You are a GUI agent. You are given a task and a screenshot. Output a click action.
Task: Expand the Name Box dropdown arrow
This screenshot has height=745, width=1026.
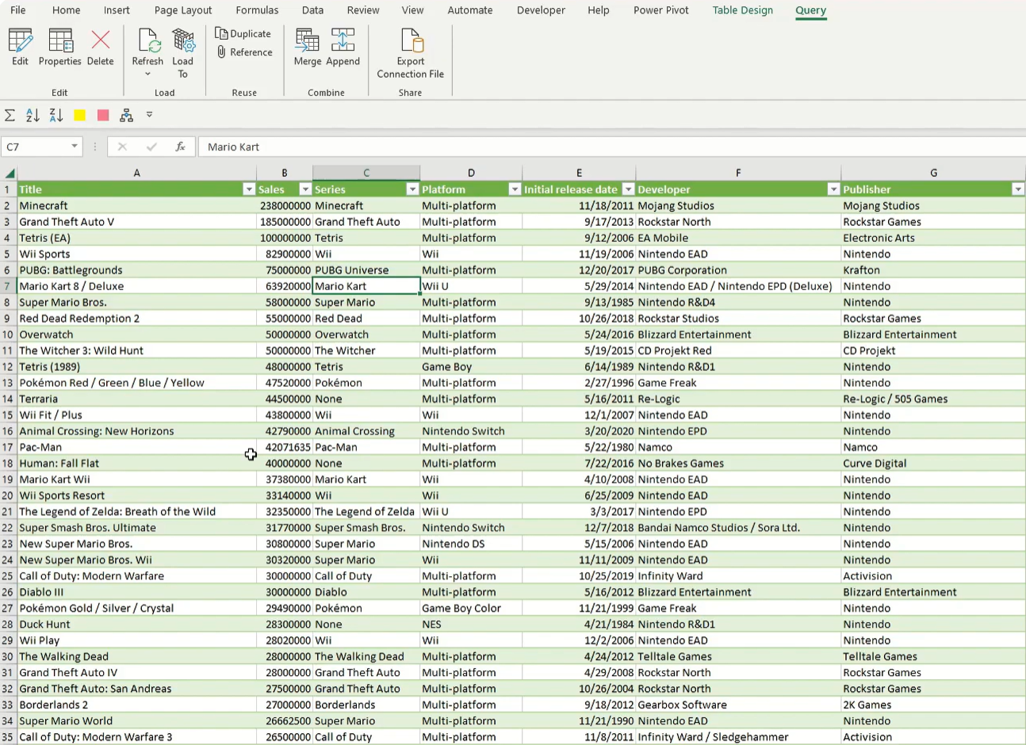click(x=75, y=147)
